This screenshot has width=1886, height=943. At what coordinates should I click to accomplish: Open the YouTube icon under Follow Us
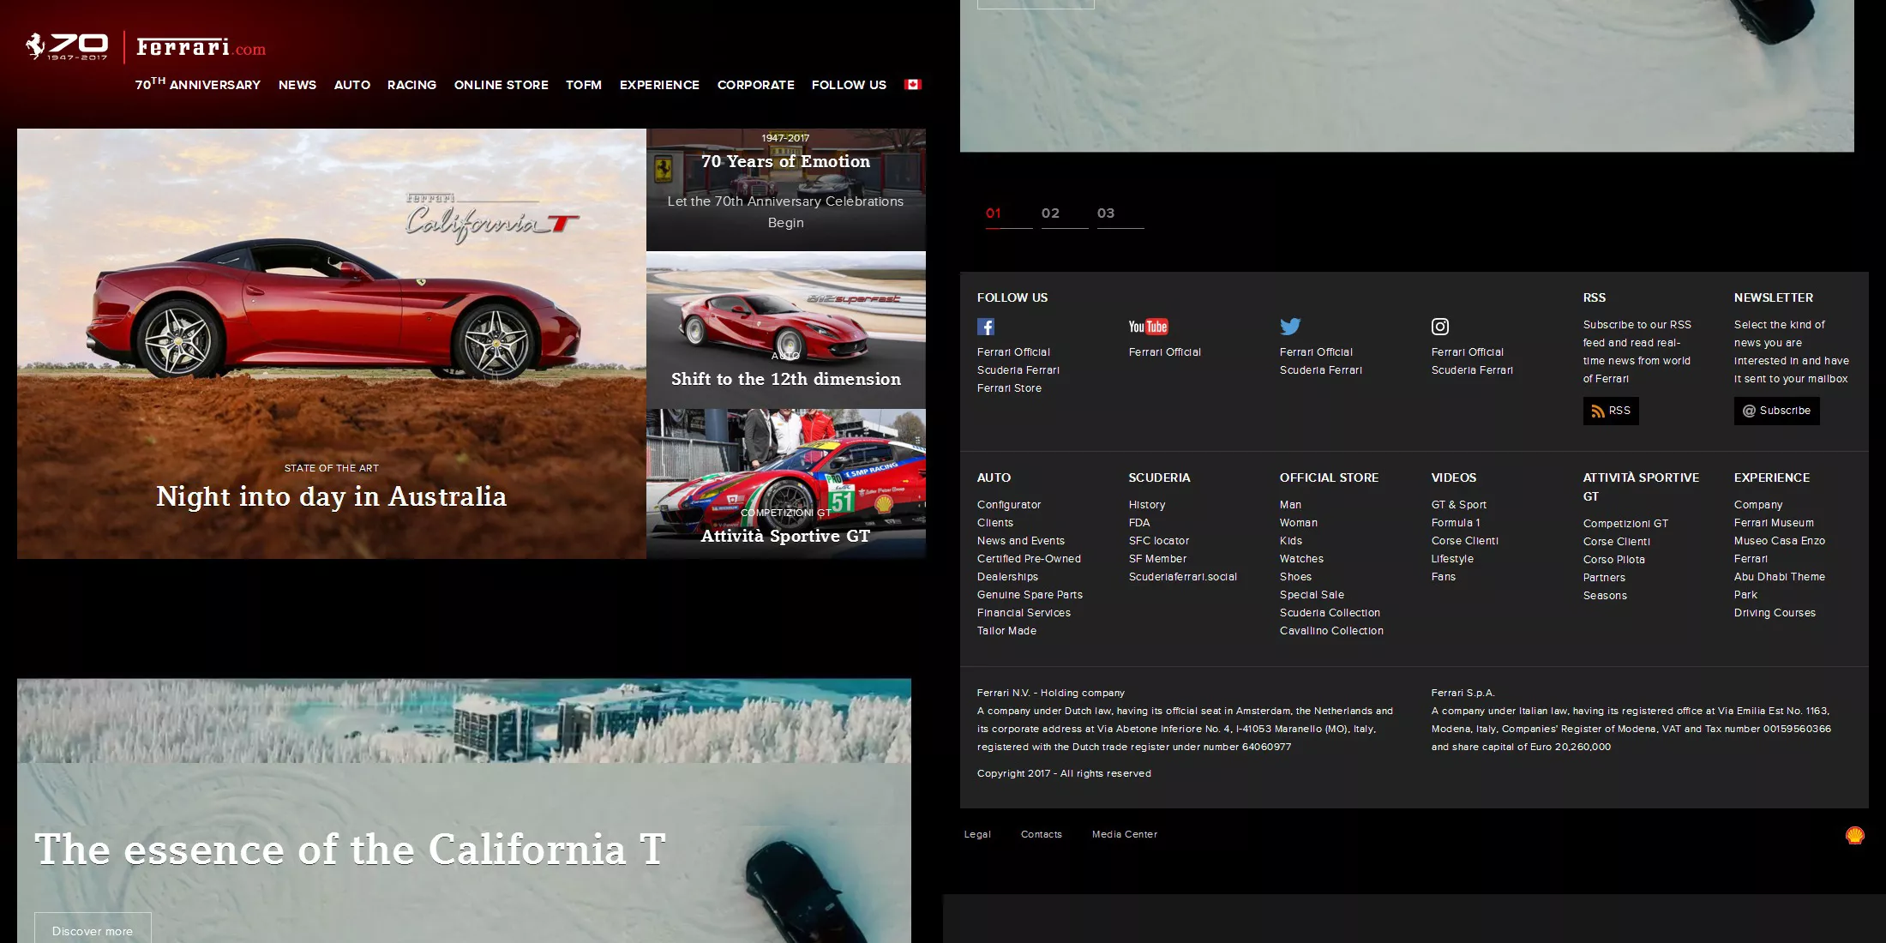tap(1148, 327)
